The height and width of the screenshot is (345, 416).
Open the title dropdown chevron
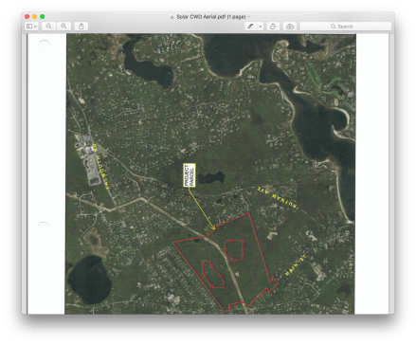[248, 17]
